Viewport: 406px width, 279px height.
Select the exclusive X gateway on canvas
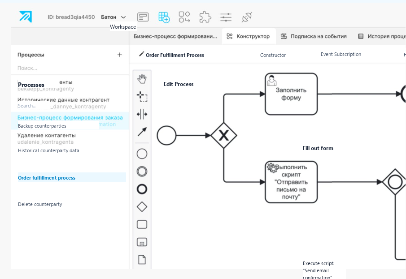pyautogui.click(x=224, y=136)
